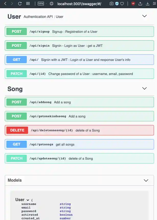Collapse the Models panel chevron

(x=146, y=180)
